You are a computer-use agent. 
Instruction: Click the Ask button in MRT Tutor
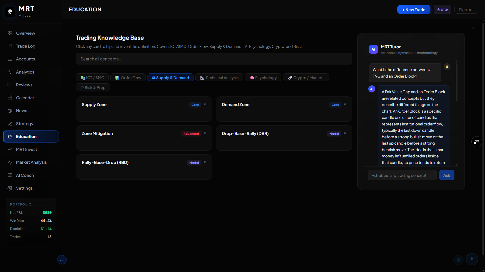447,175
